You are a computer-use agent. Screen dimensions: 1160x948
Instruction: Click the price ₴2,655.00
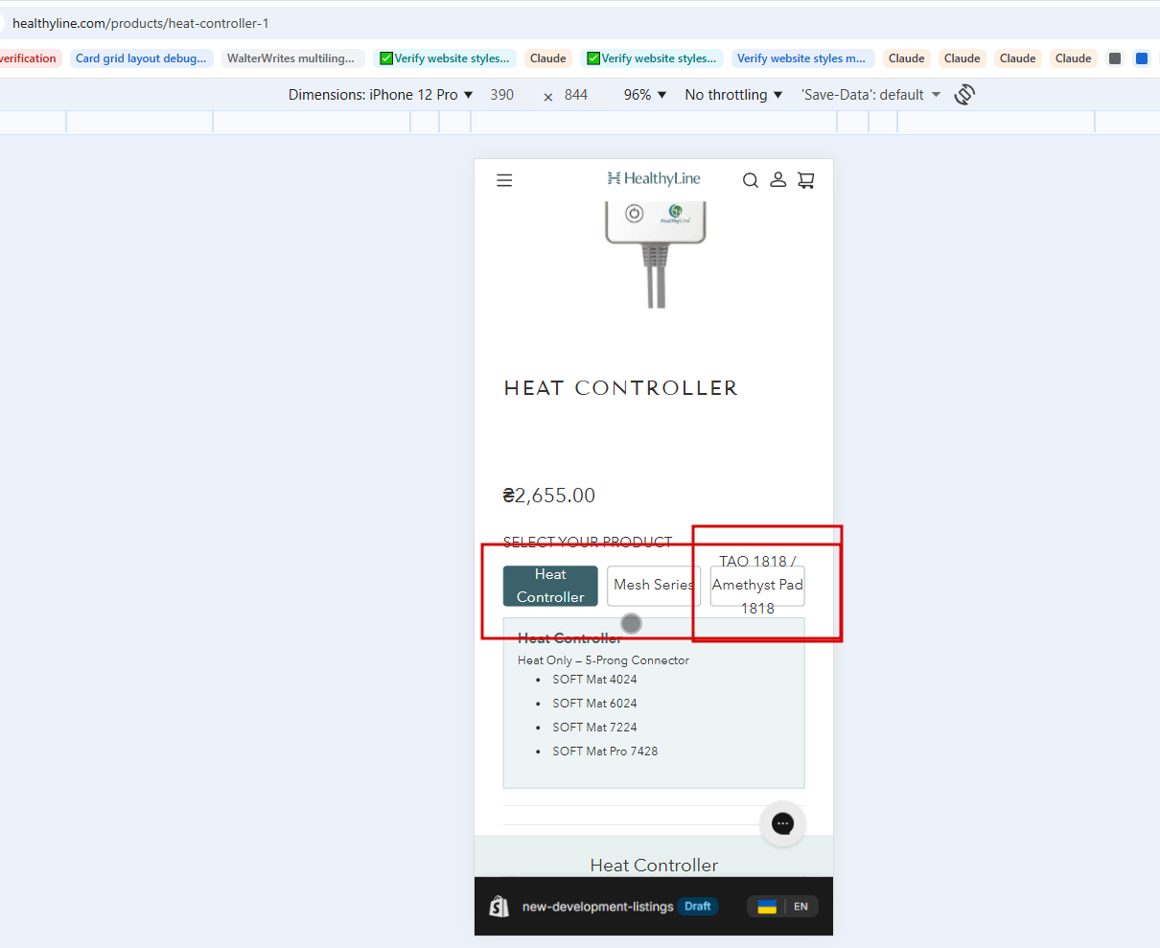coord(549,496)
